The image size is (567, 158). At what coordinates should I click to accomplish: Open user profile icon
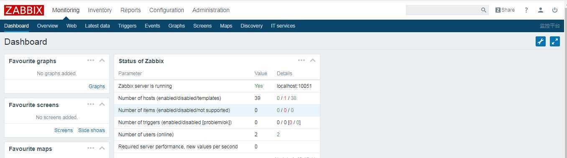tap(541, 10)
